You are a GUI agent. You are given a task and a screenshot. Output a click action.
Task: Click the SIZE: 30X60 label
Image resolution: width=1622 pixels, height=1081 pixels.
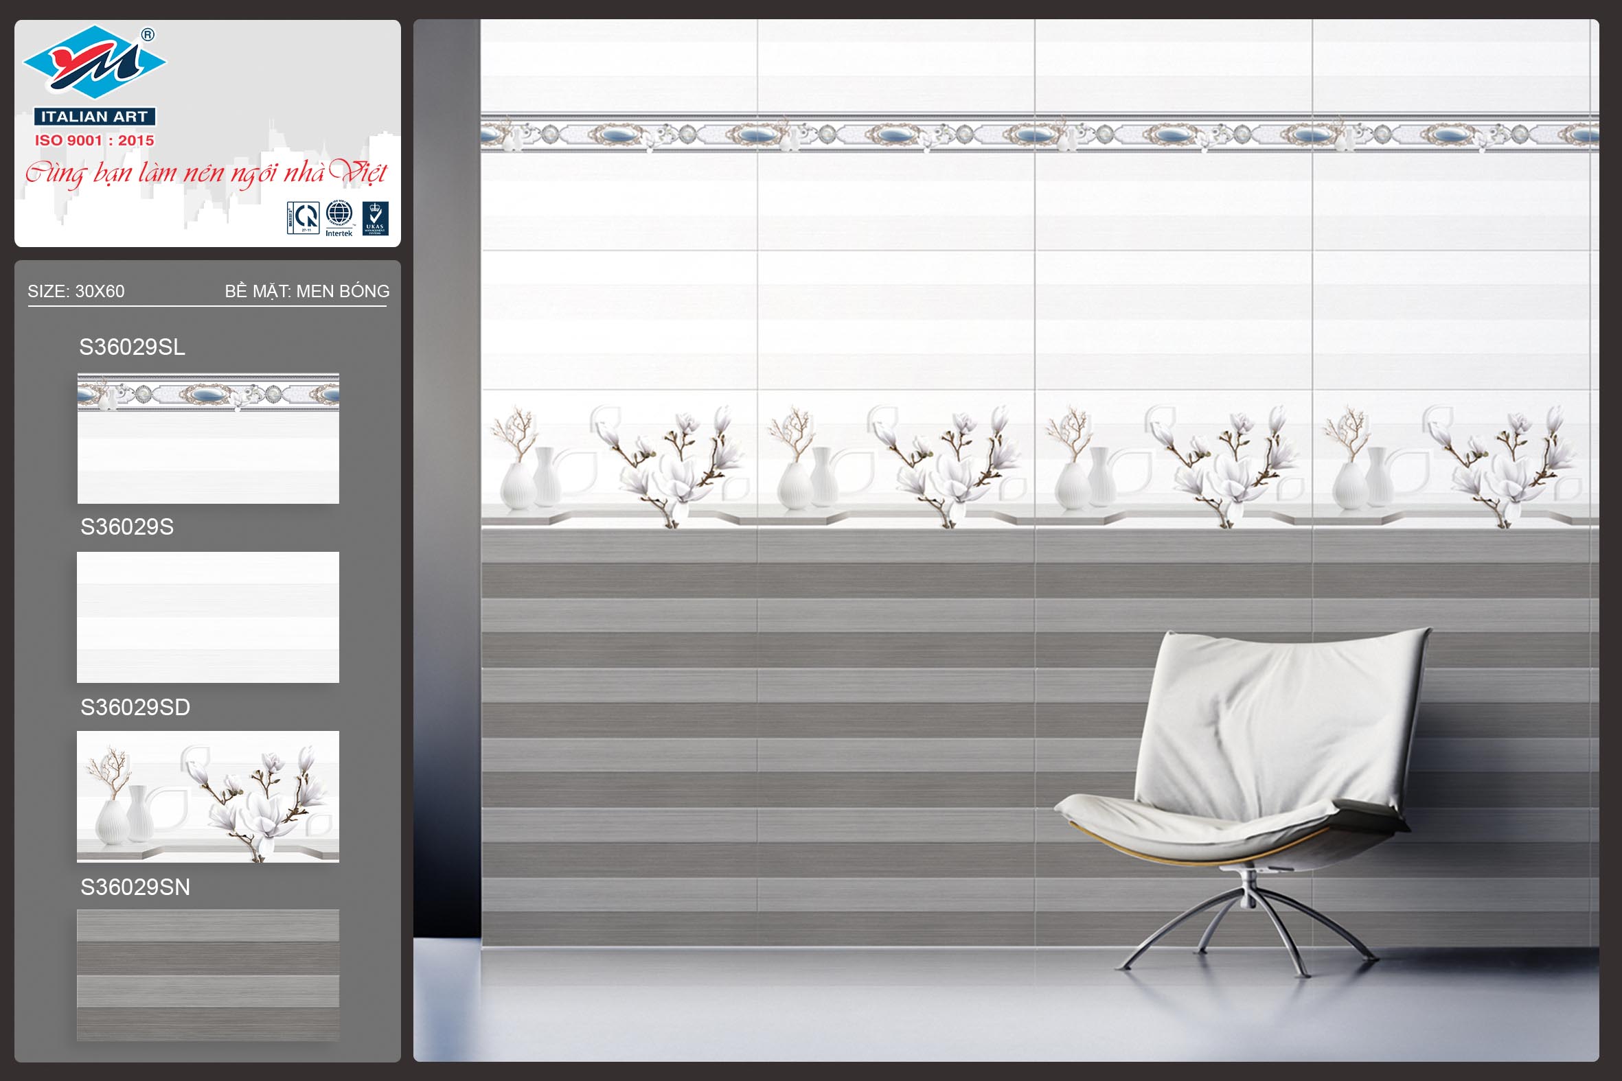click(x=76, y=291)
